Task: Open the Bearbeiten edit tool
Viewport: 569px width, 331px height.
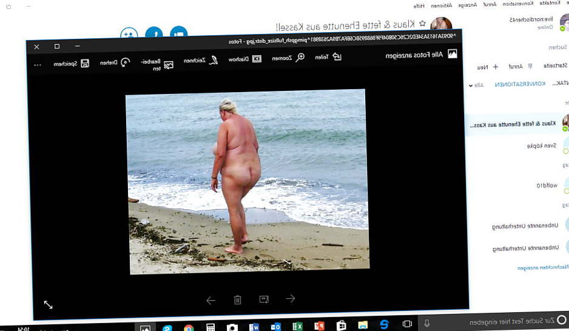Action: [169, 64]
